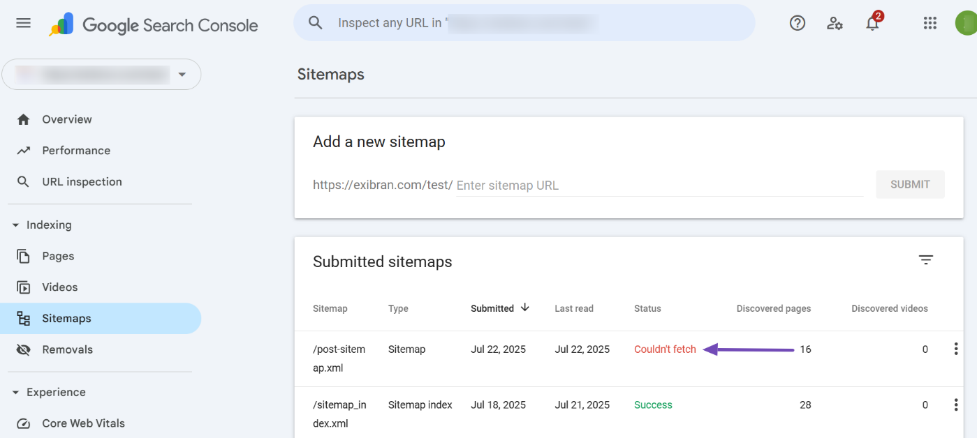
Task: Open the Removals tool
Action: (x=67, y=349)
